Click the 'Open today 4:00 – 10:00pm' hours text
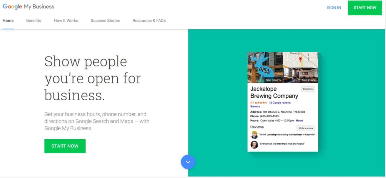Image resolution: width=386 pixels, height=178 pixels. coord(277,121)
